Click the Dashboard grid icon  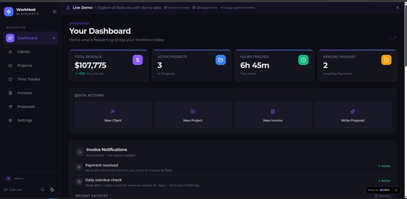coord(10,38)
